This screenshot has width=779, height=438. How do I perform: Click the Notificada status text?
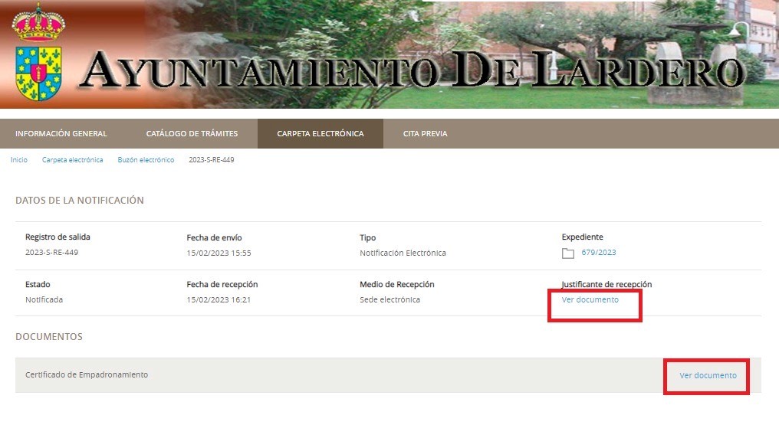click(44, 300)
